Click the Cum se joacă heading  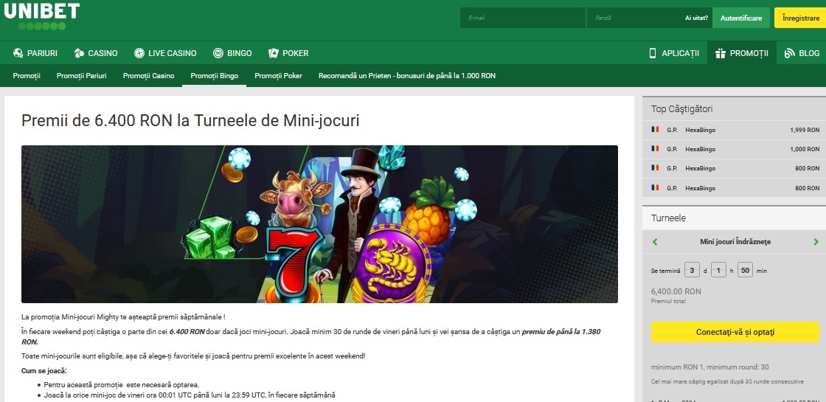(x=44, y=371)
